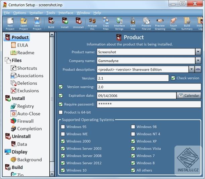Open the Tools menu
205x179 pixels.
(51, 13)
